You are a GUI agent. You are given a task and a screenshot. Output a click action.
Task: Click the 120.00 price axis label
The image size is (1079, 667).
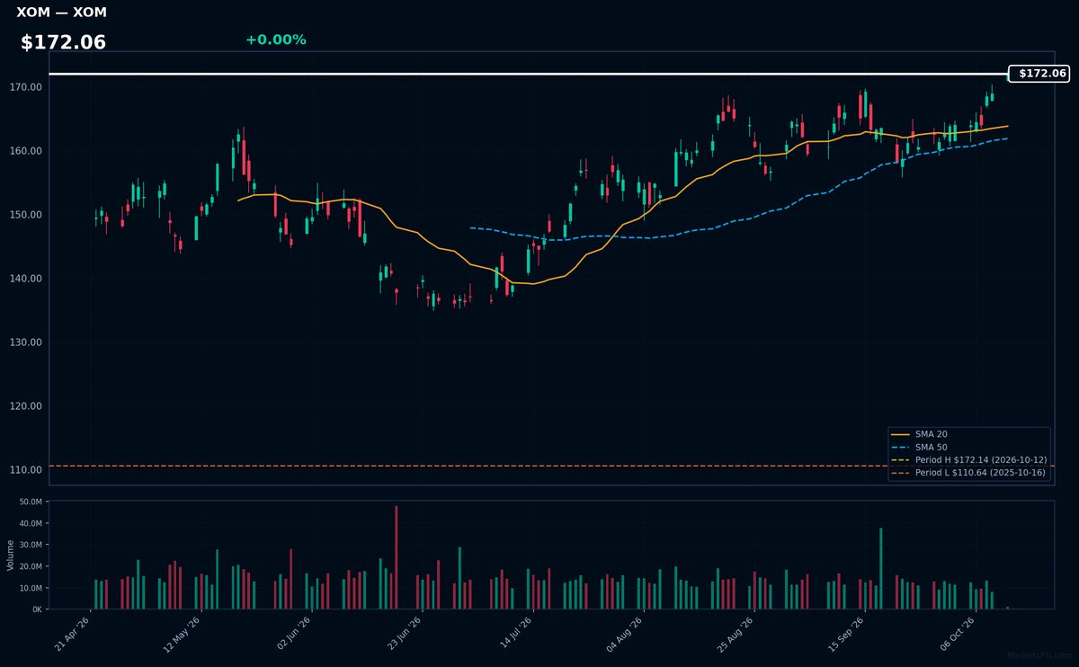pyautogui.click(x=27, y=406)
